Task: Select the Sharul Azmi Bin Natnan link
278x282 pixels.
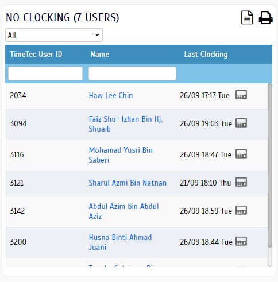Action: pos(128,183)
